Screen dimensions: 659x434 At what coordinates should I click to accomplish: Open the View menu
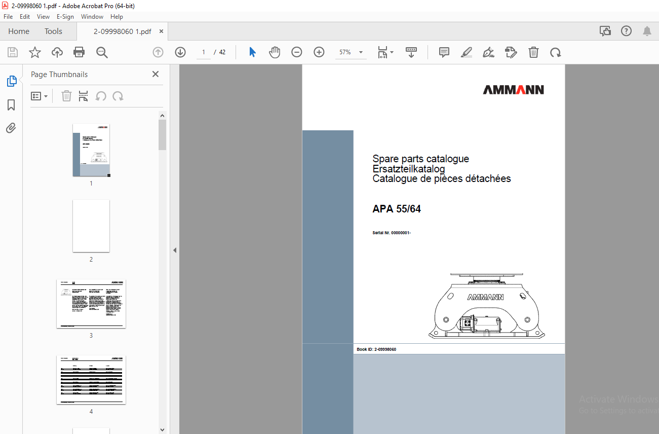point(44,17)
